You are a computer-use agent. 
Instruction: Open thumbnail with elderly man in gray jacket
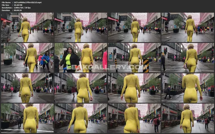(x=27, y=27)
